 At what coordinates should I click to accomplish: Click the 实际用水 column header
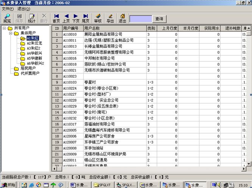tap(210, 28)
